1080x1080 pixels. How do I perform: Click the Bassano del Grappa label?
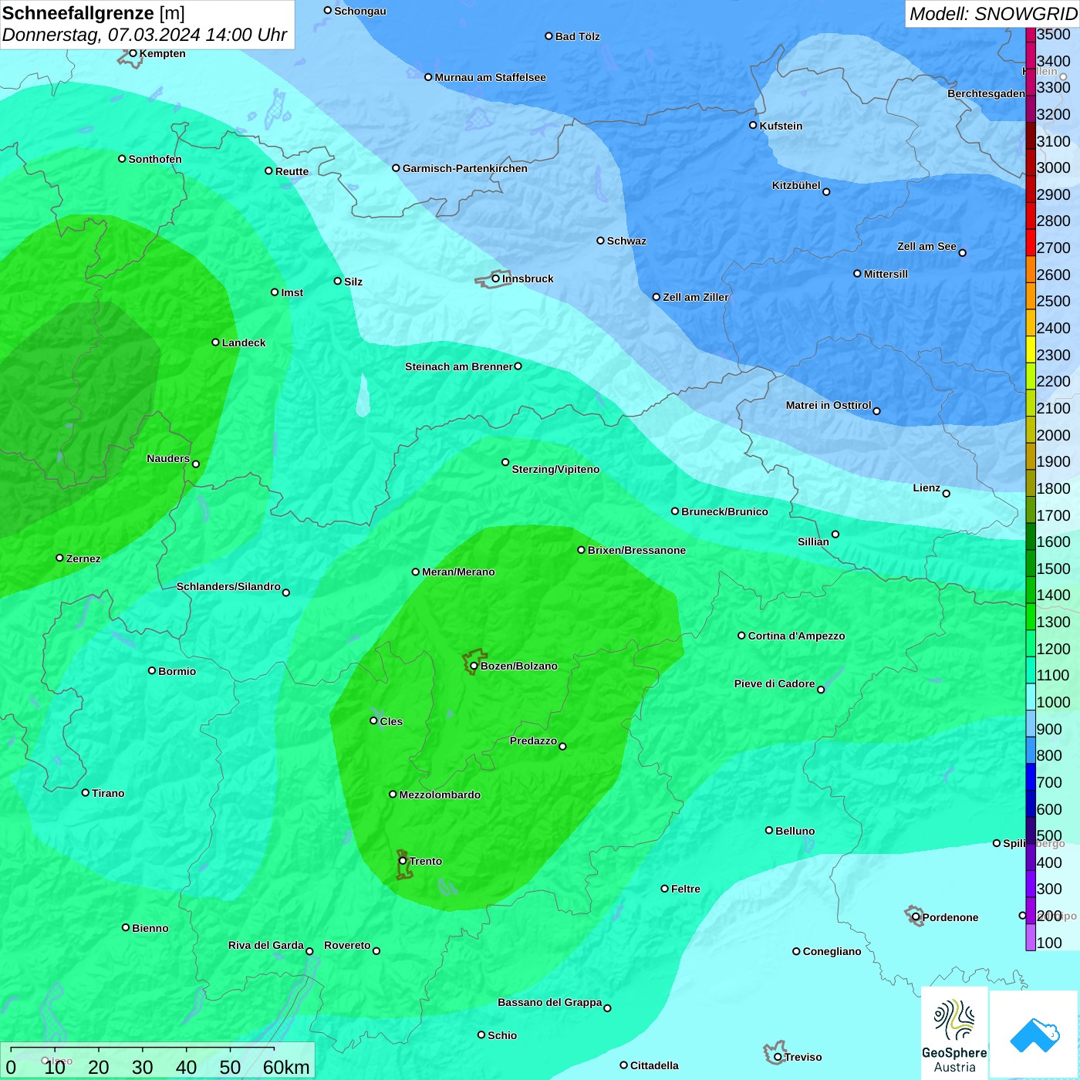[549, 1002]
